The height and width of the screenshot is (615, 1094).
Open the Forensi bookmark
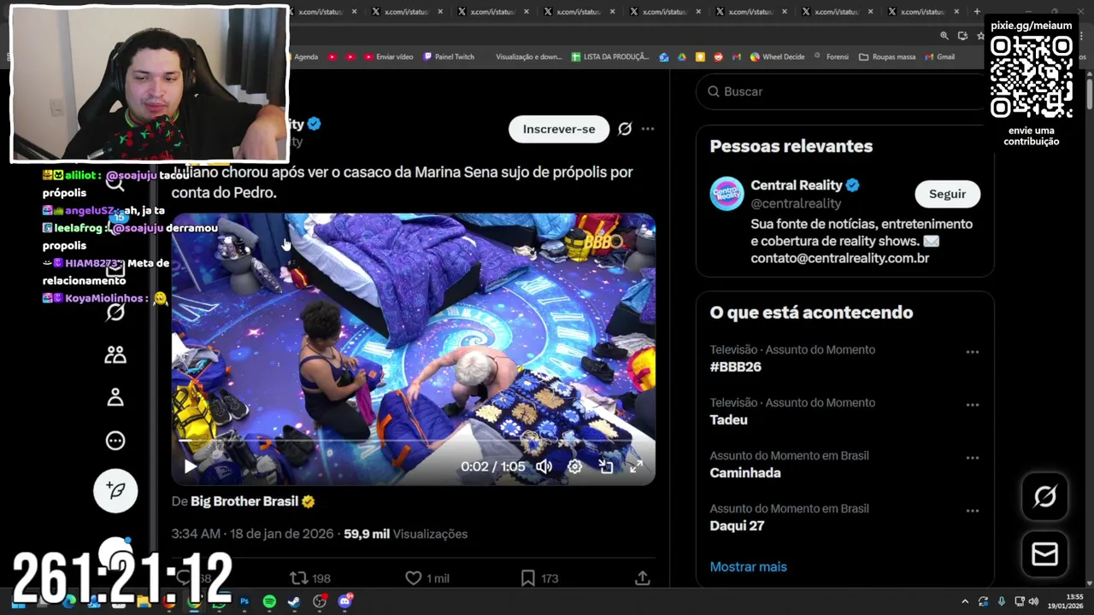(x=831, y=57)
